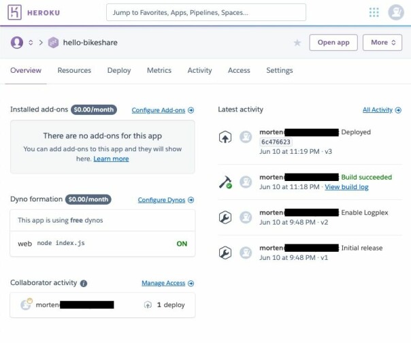This screenshot has width=411, height=343.
Task: Switch to the Activity tab
Action: (200, 70)
